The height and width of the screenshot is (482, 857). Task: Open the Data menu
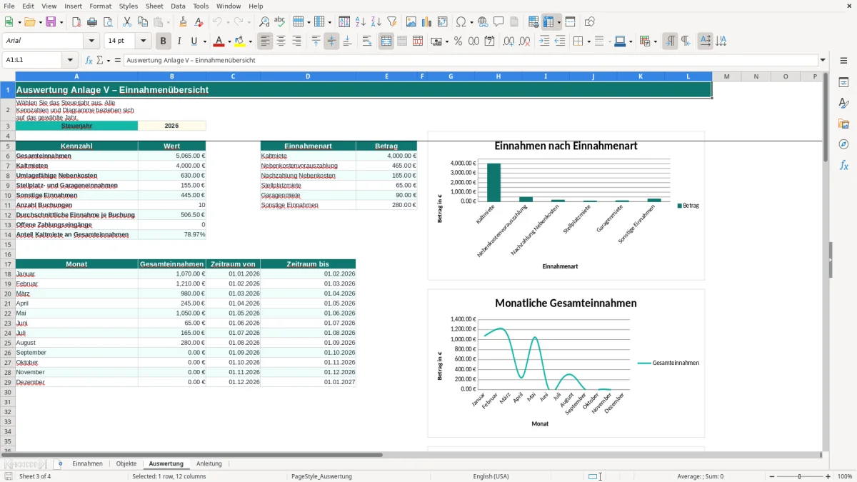178,6
